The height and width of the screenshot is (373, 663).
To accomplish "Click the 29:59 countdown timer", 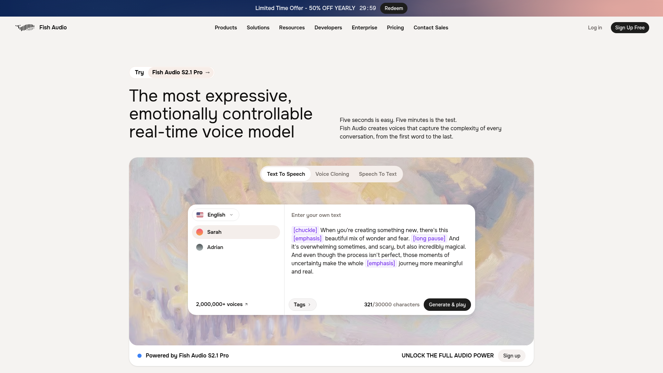I will [368, 8].
